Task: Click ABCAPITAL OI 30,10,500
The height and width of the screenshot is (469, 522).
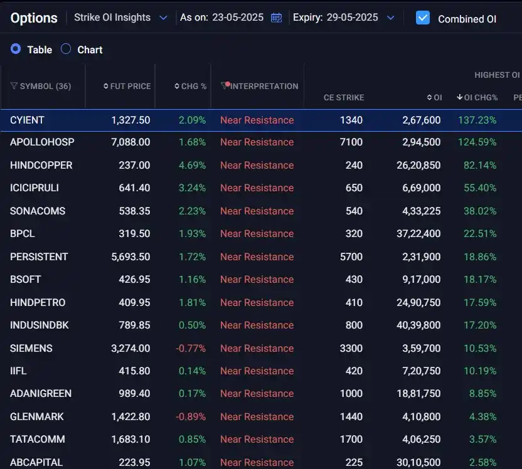Action: pos(418,463)
